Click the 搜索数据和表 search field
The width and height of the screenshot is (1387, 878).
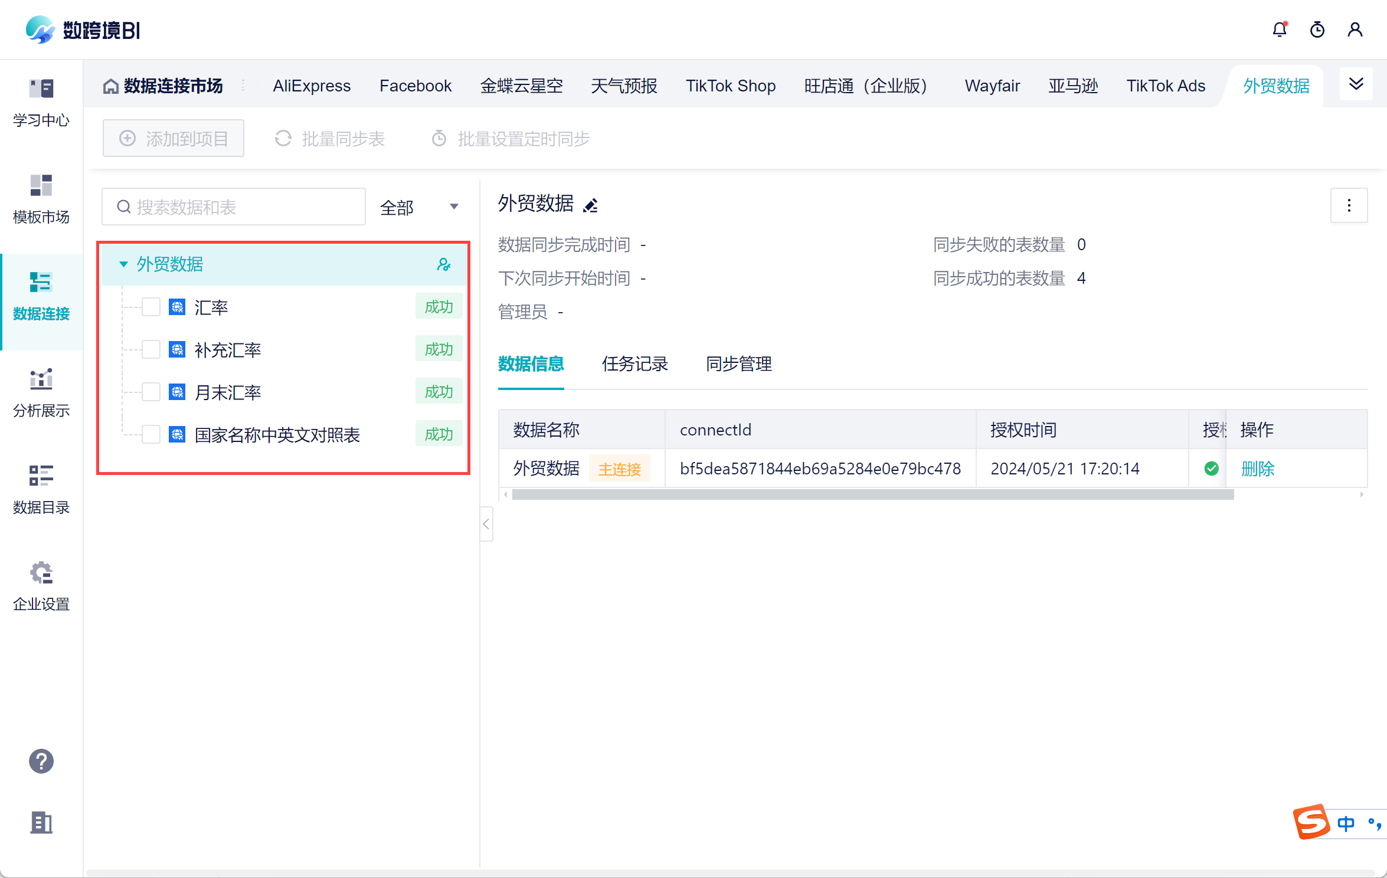tap(242, 207)
